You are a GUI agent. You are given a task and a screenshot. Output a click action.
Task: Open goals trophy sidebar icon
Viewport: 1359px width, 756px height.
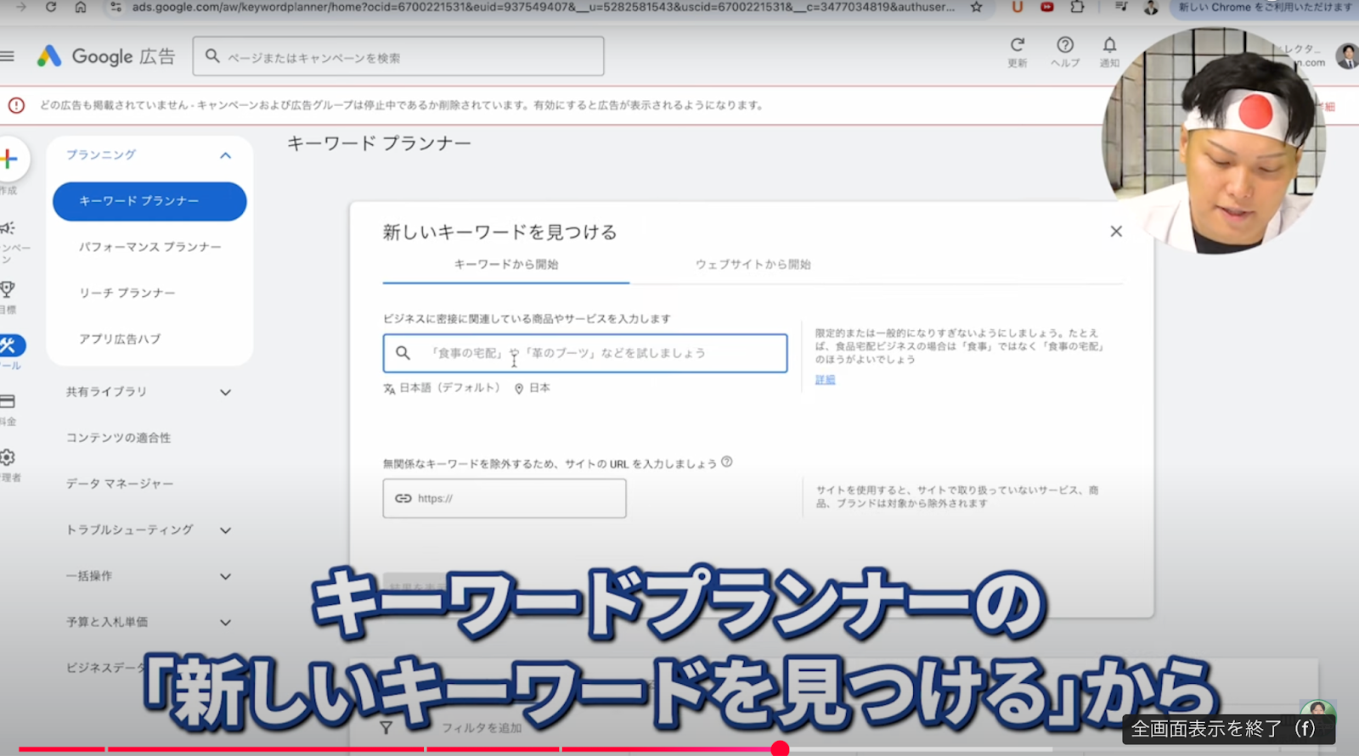click(x=8, y=289)
